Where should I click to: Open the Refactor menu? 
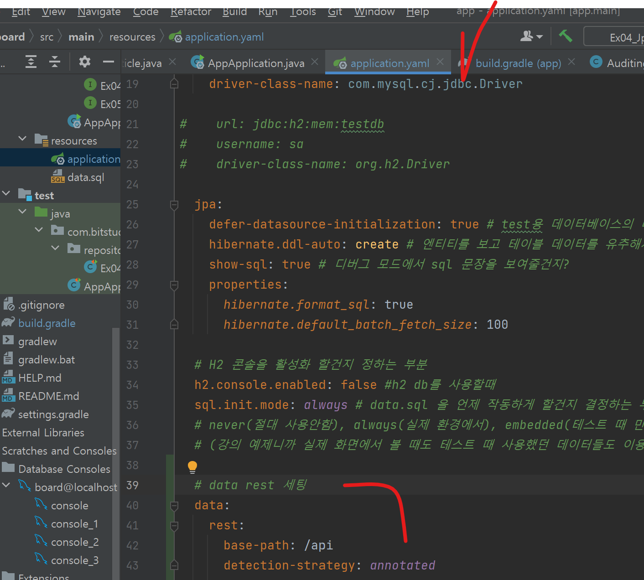coord(191,12)
